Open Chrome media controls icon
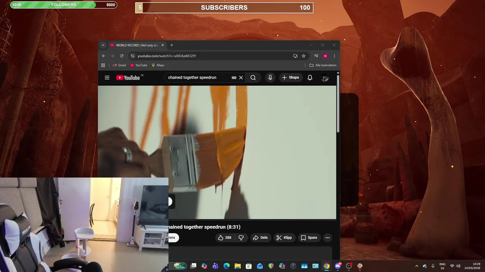Image resolution: width=485 pixels, height=272 pixels. tap(316, 56)
